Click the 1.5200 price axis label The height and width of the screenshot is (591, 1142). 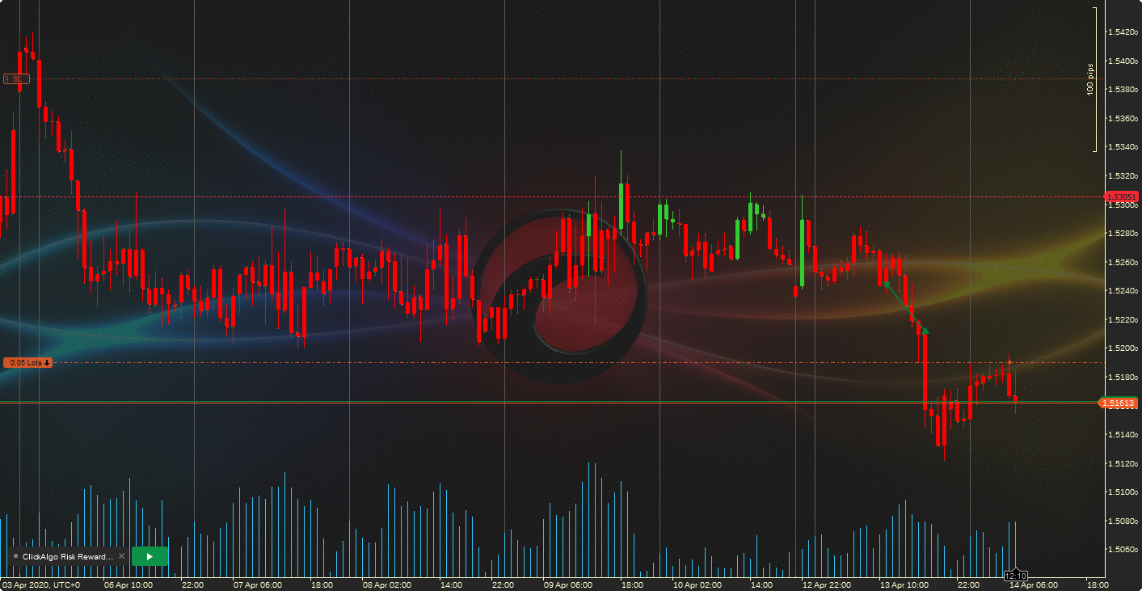pos(1123,348)
